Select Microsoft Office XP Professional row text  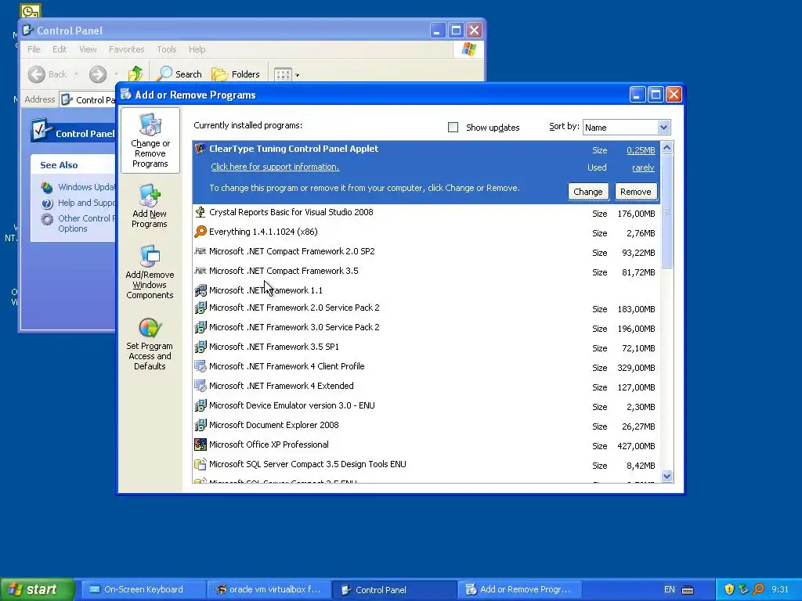pyautogui.click(x=269, y=444)
